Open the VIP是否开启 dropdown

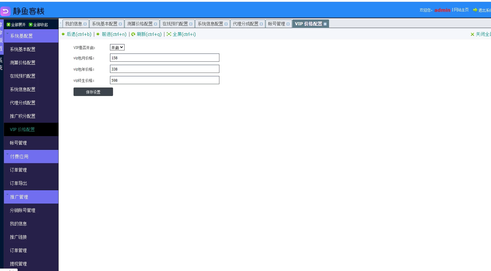[117, 47]
